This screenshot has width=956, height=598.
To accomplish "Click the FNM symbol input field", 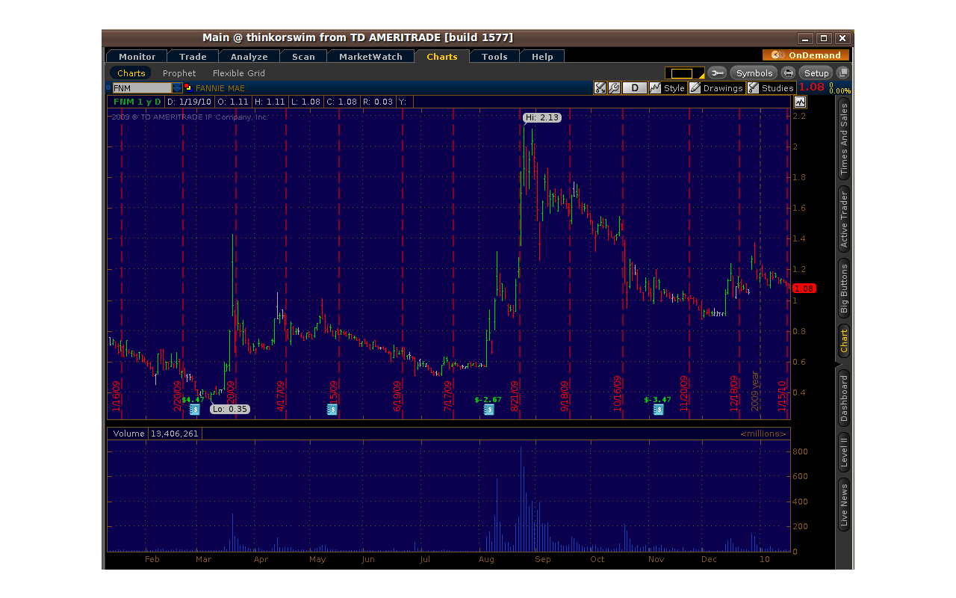I will (x=142, y=87).
